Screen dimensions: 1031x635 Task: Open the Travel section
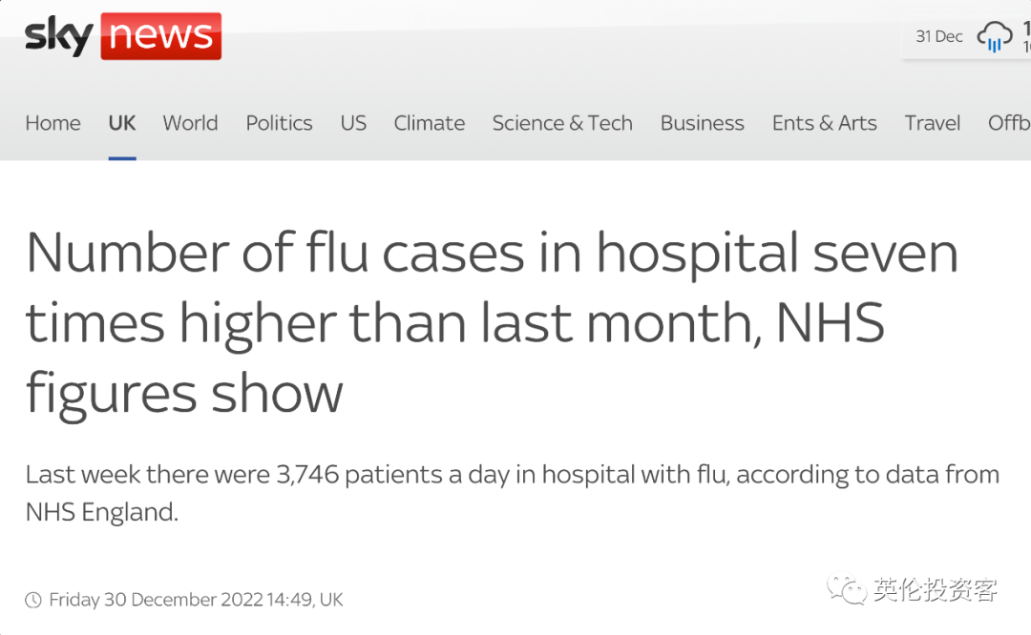click(933, 123)
